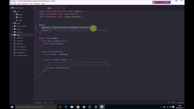Expand the resources folder arrow

(13, 32)
